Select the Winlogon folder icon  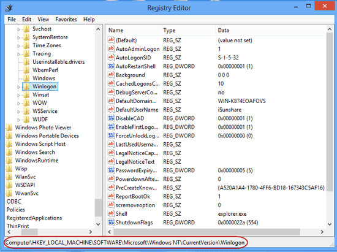[x=26, y=86]
